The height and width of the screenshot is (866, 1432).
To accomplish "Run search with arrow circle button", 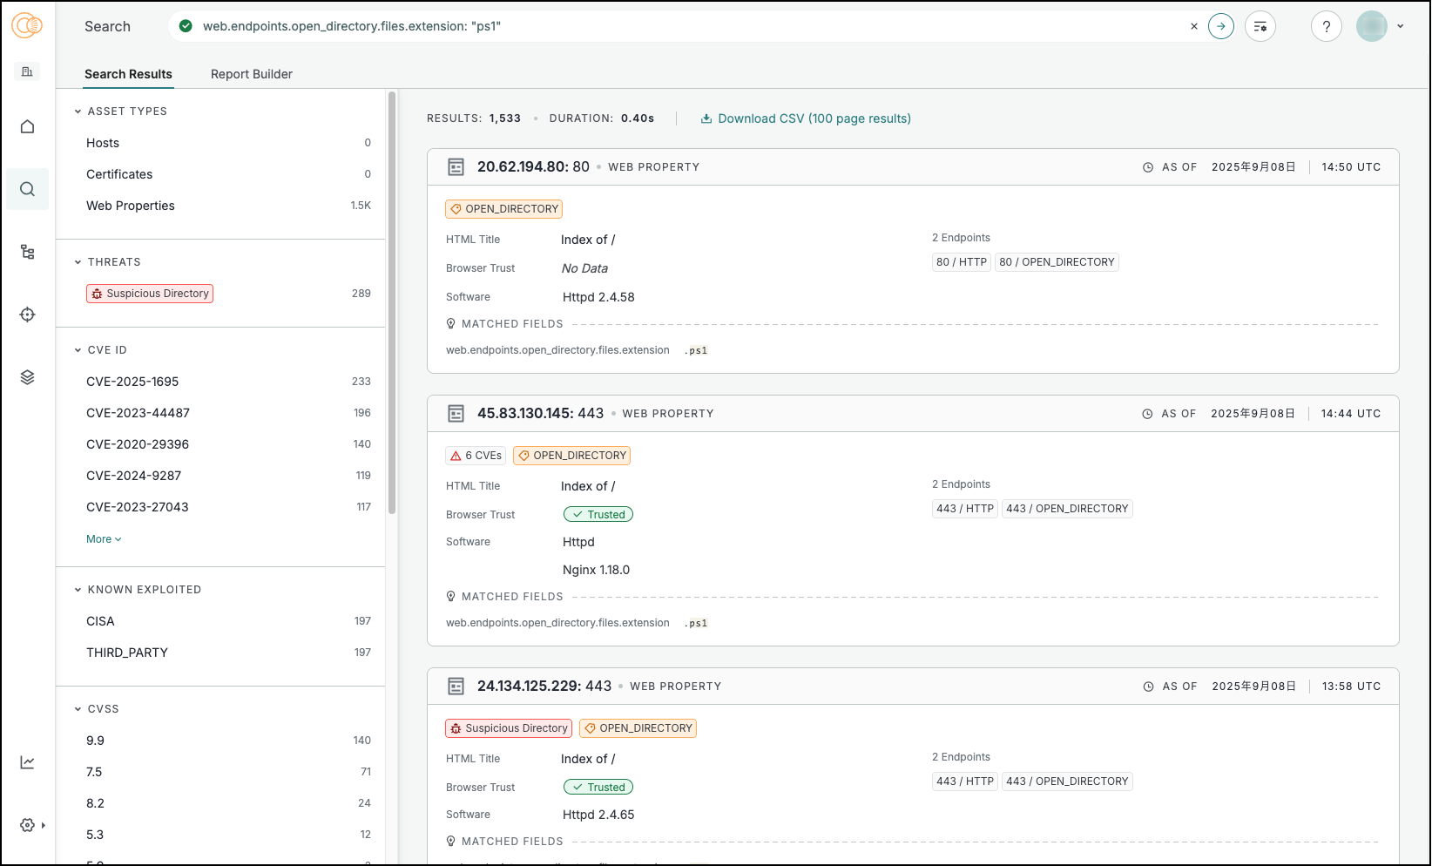I will click(1221, 26).
